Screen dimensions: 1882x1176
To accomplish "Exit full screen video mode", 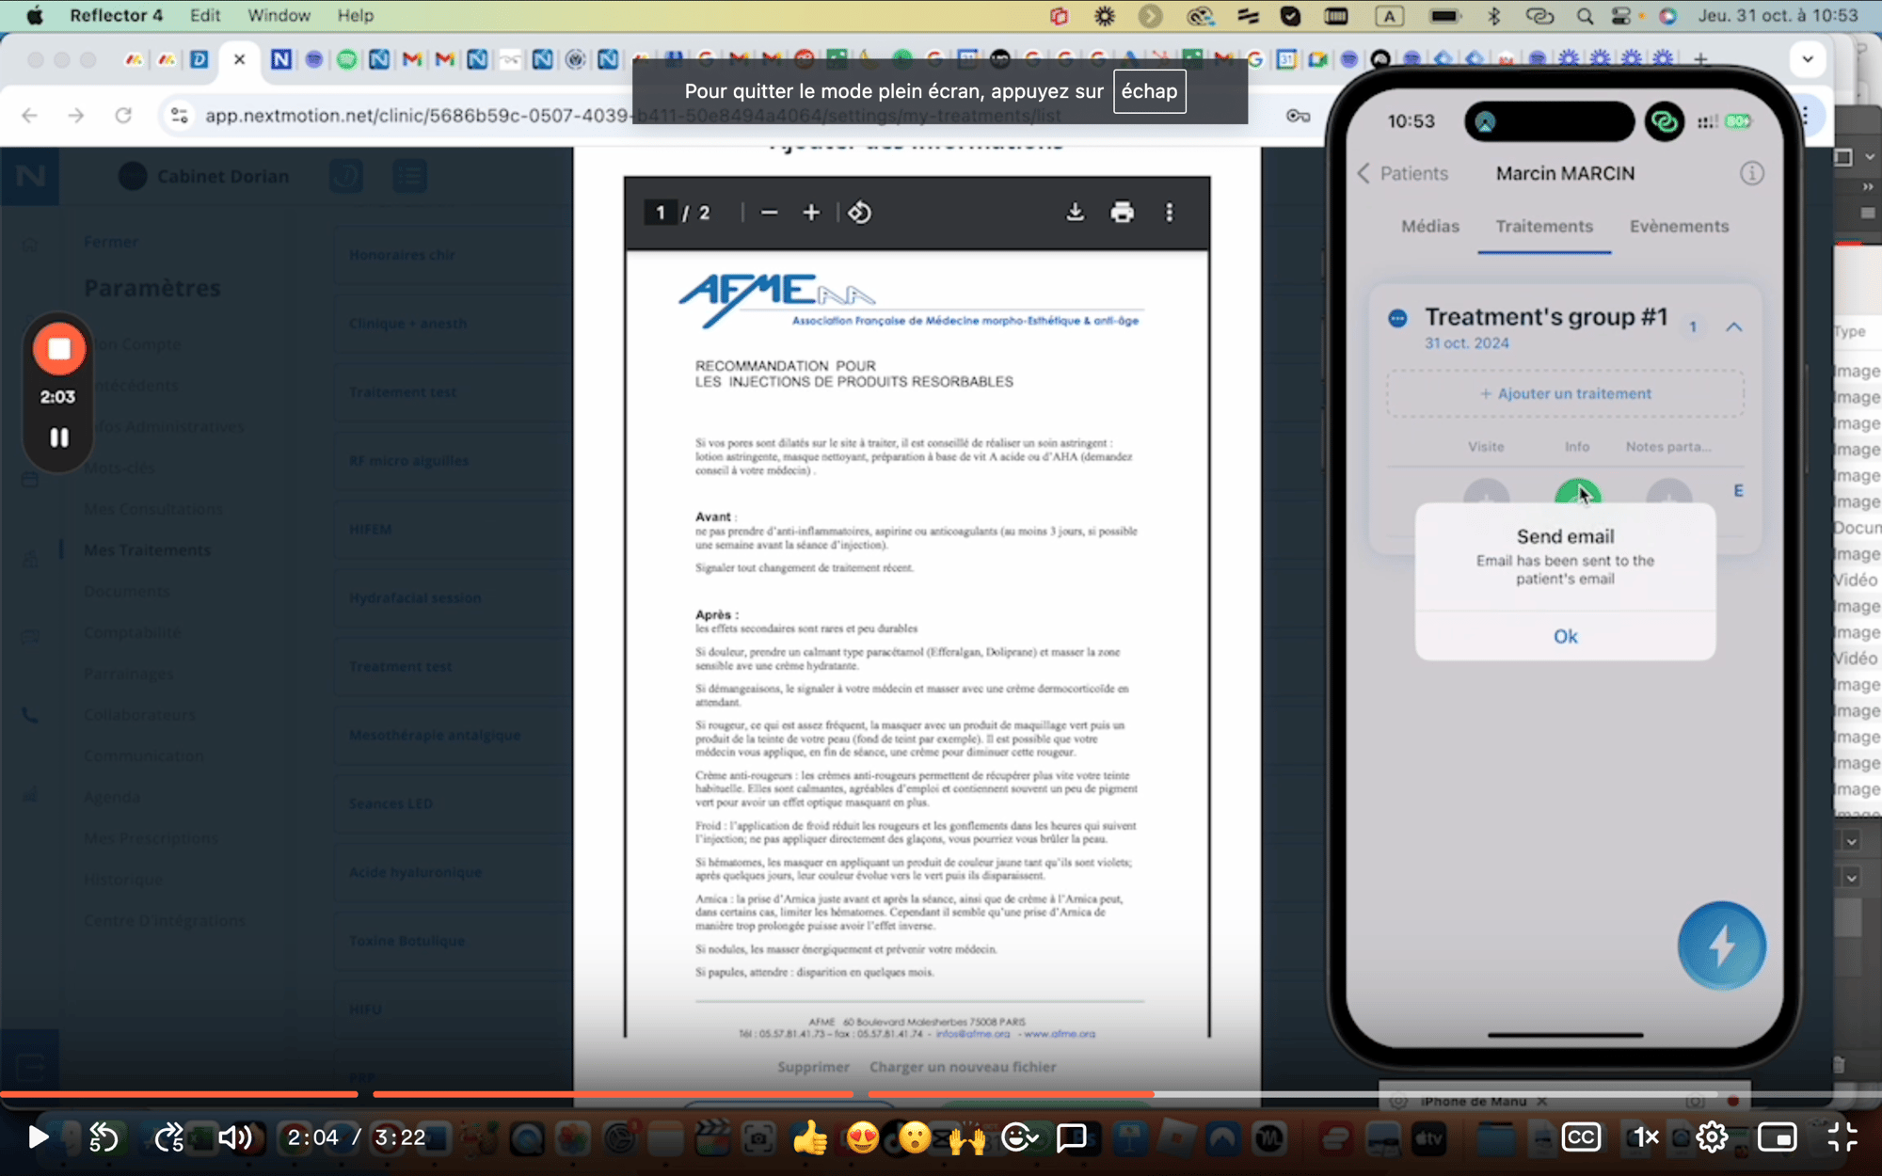I will [1842, 1136].
